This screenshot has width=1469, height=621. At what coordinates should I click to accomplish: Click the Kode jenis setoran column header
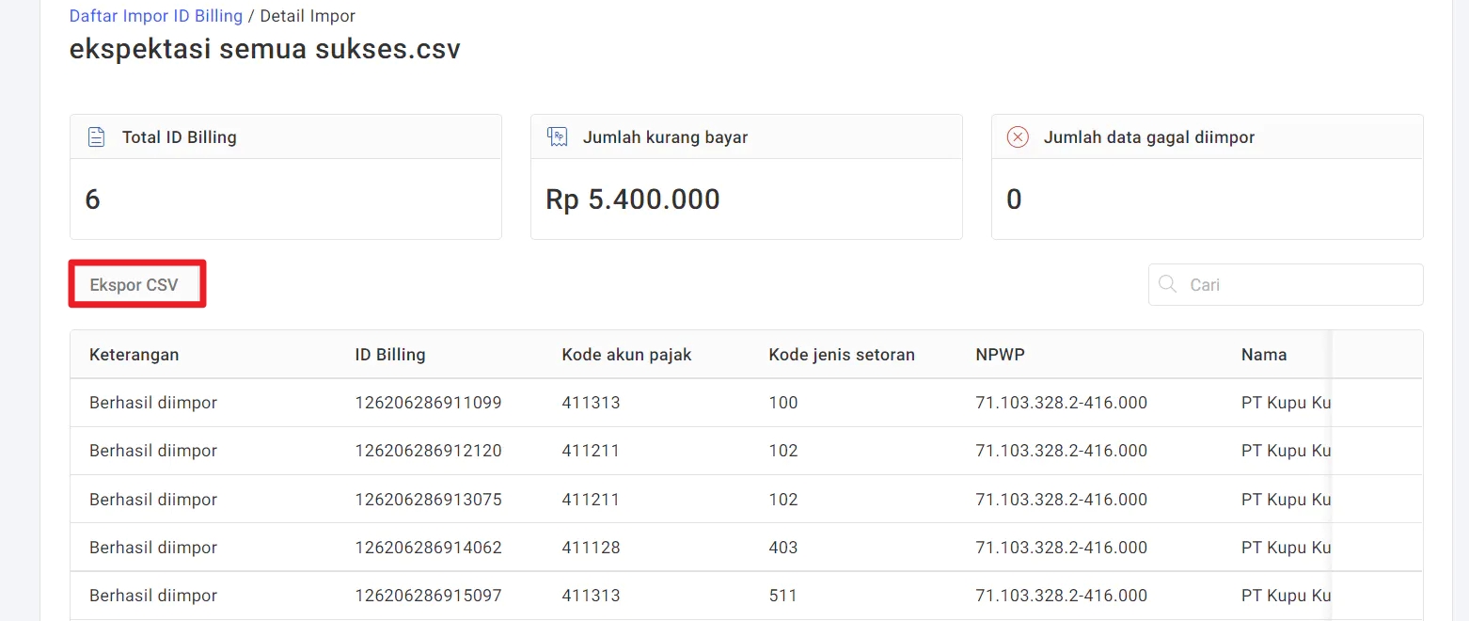842,355
